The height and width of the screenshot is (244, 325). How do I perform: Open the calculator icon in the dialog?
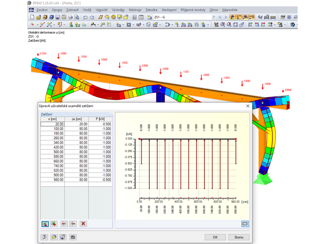(73, 237)
